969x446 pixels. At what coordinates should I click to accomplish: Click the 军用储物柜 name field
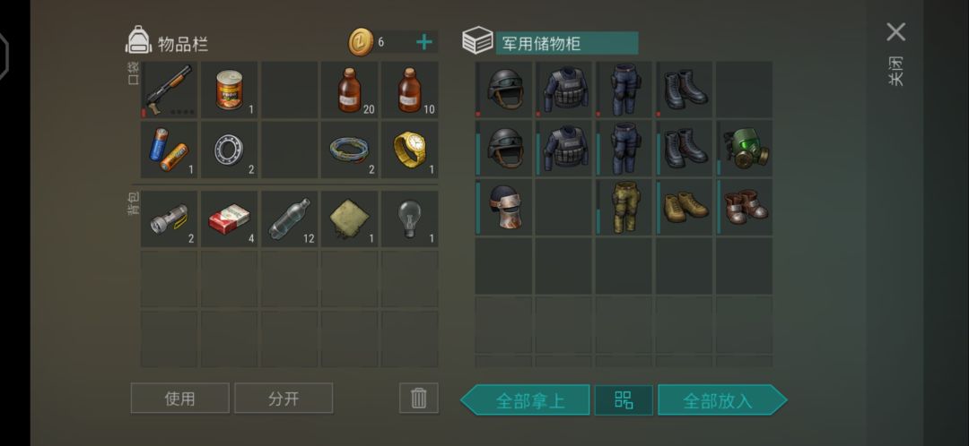pos(567,43)
